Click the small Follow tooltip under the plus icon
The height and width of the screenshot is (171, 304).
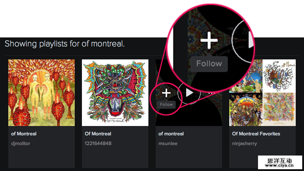(x=166, y=104)
